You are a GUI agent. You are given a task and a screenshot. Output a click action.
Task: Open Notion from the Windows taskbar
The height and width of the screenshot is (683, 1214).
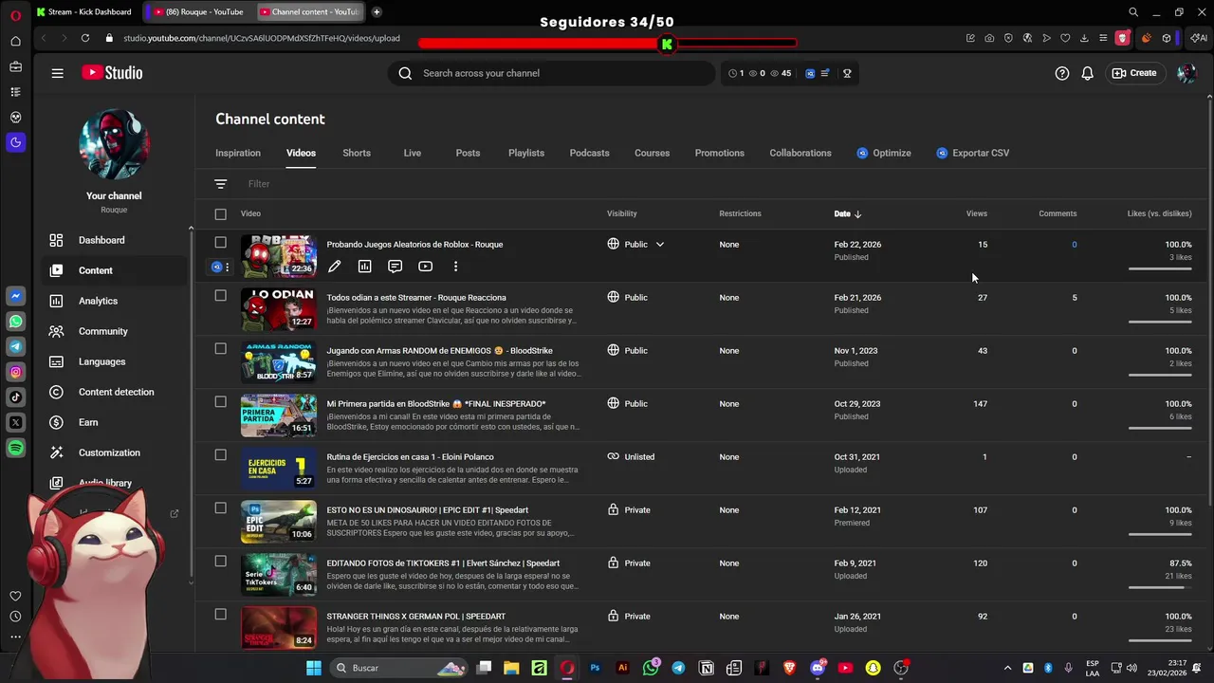click(707, 668)
